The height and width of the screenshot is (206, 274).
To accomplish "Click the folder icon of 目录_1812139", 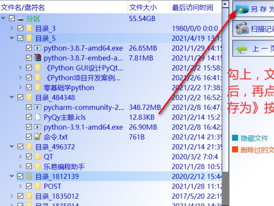I will (29, 176).
